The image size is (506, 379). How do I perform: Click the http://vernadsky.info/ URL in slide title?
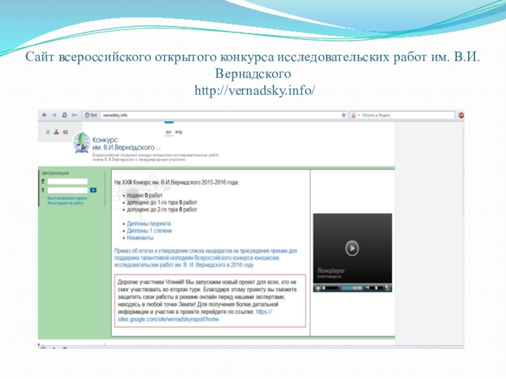(x=255, y=90)
